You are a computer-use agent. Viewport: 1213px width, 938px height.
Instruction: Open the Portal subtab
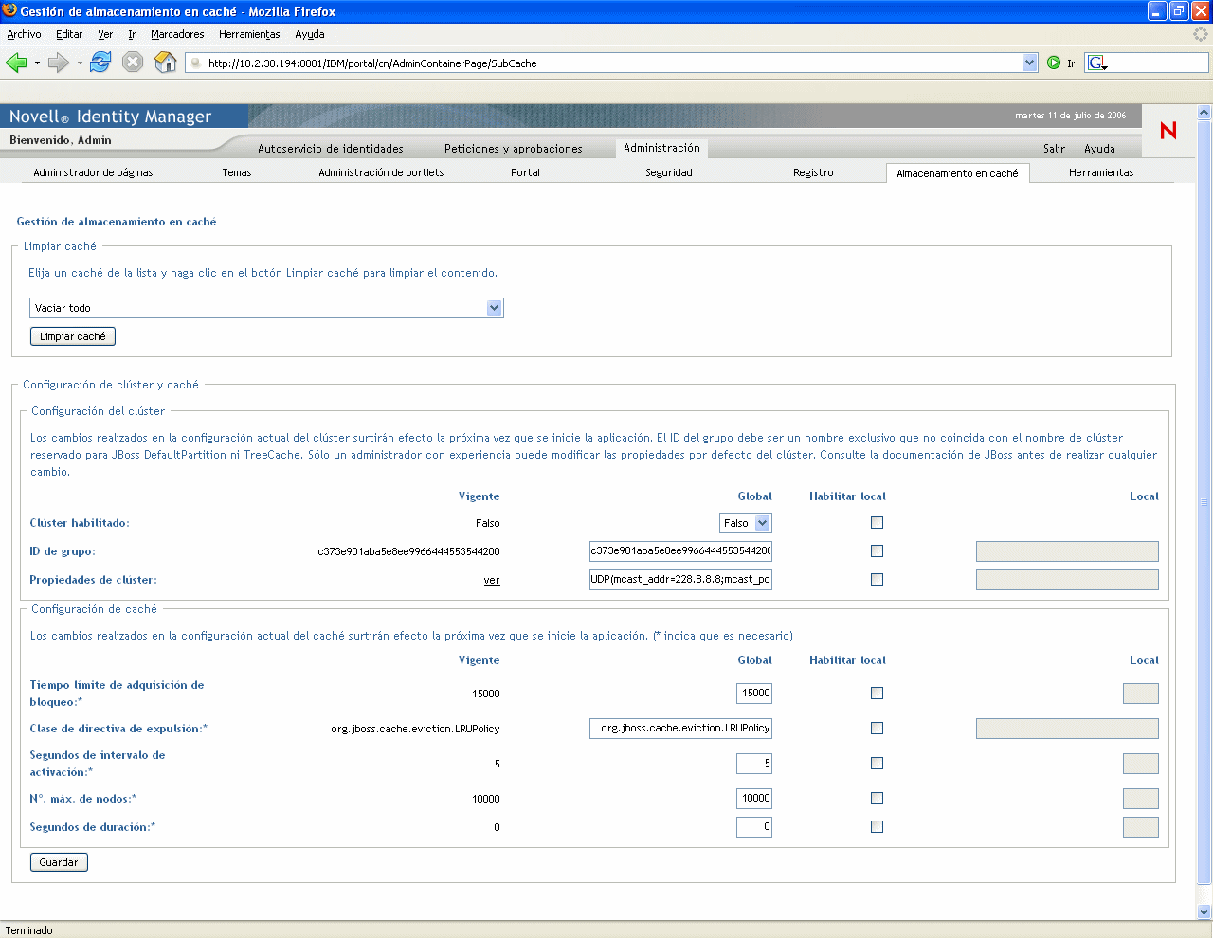(x=525, y=172)
